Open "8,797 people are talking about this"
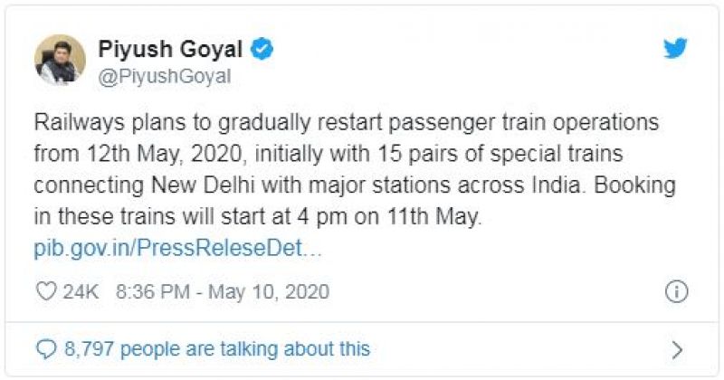Viewport: 724px width, 380px height. point(215,348)
